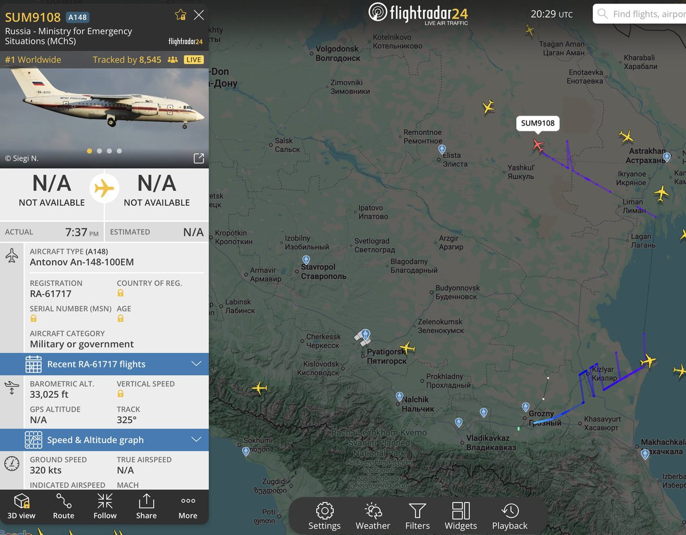Viewport: 686px width, 535px height.
Task: Open the 3D view
Action: click(21, 506)
